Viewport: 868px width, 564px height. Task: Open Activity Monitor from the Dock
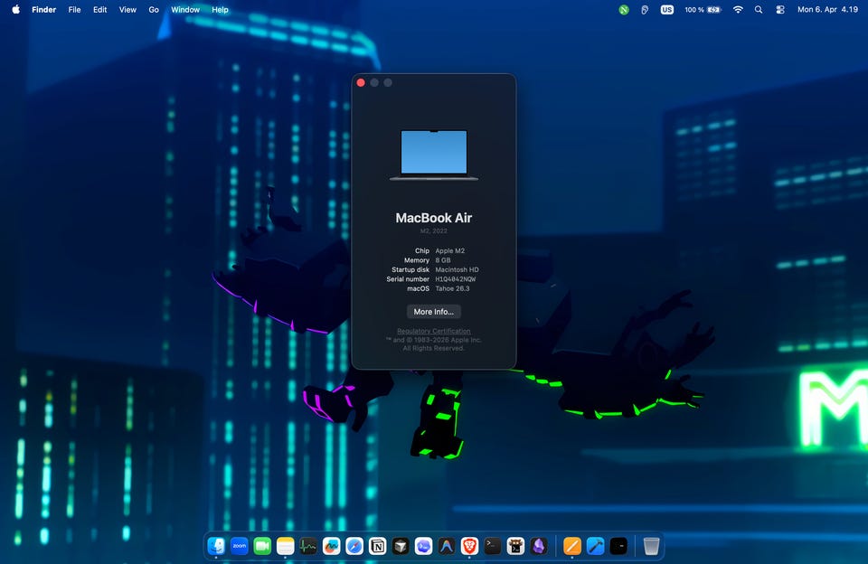(308, 546)
